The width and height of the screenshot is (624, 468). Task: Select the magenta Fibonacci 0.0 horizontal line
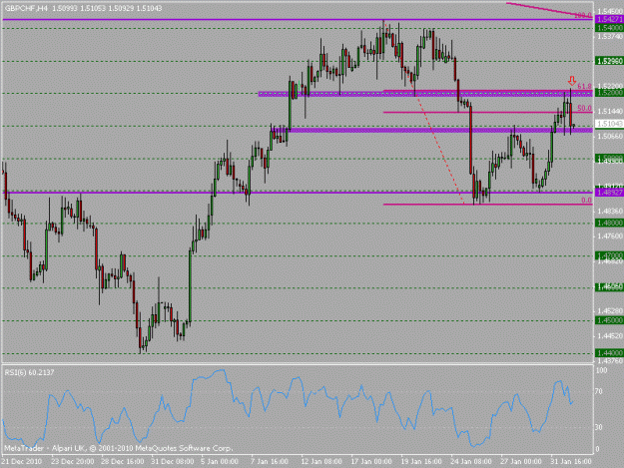click(487, 205)
